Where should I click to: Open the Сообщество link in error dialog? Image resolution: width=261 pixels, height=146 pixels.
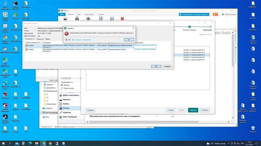coord(86,40)
